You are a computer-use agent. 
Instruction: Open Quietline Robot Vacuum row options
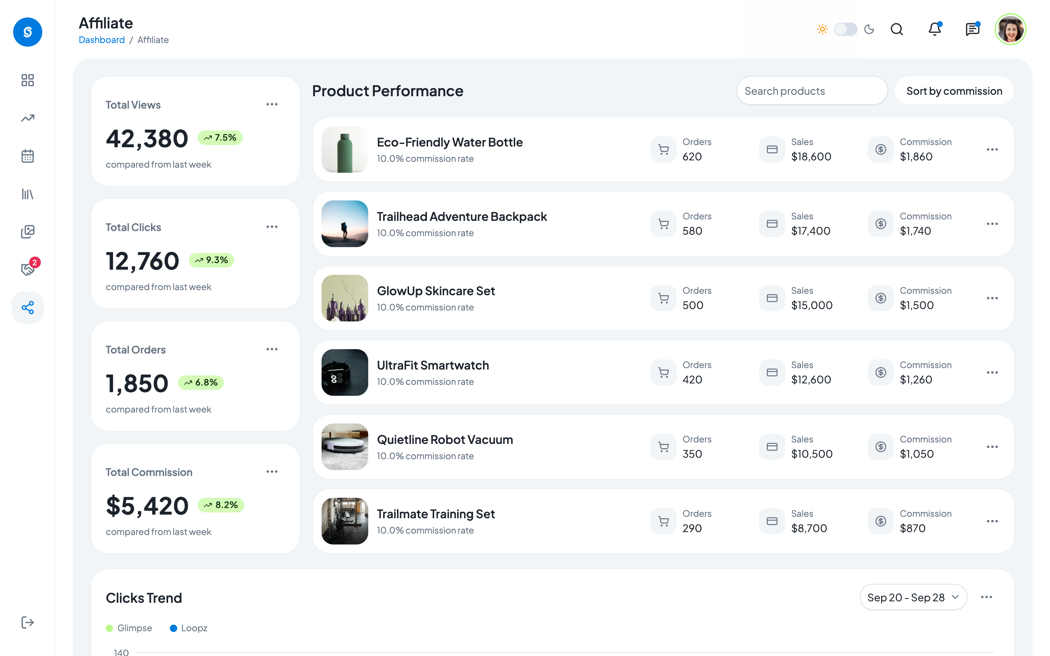point(992,447)
